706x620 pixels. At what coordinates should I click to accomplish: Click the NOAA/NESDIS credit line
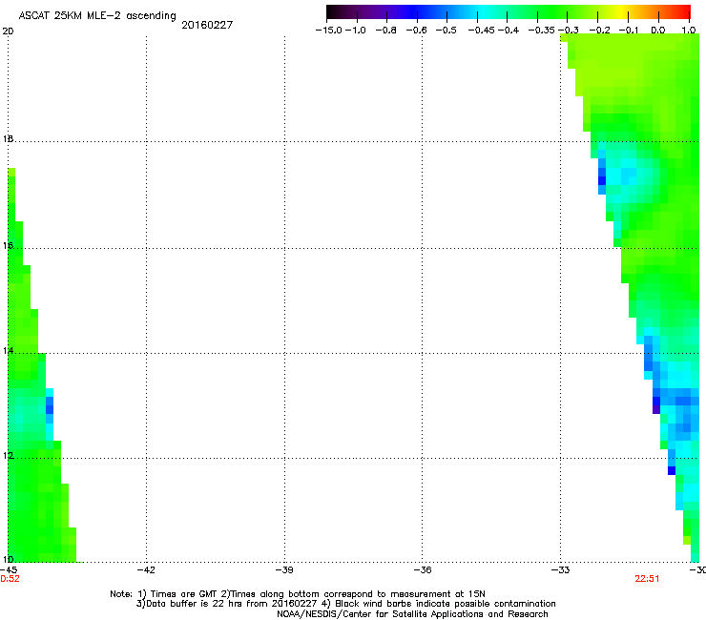tap(412, 613)
